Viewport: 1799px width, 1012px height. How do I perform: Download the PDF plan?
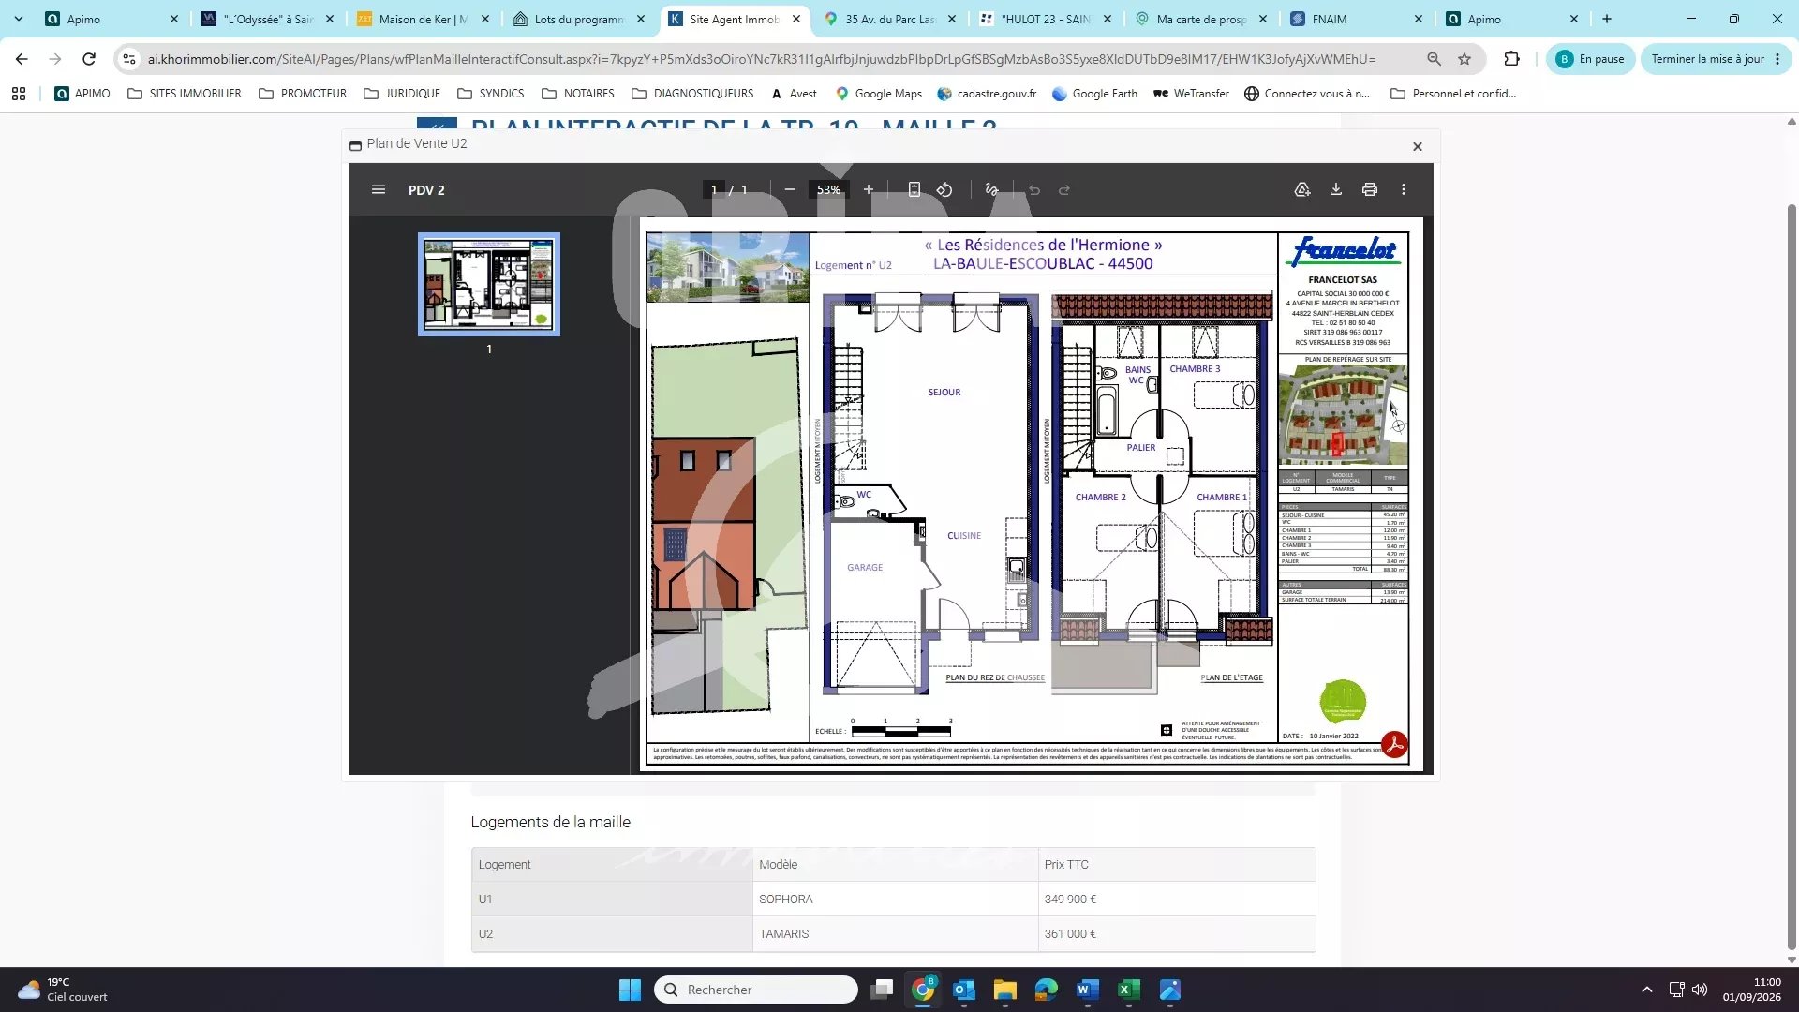pos(1336,189)
